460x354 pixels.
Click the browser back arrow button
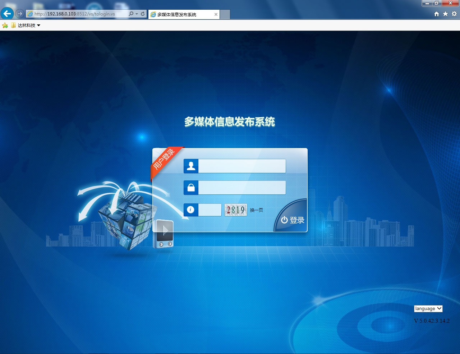tap(7, 14)
